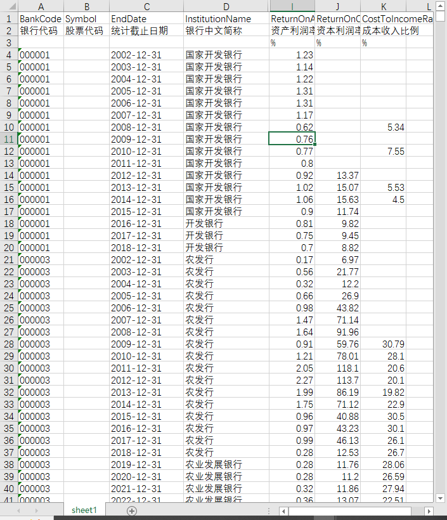Screen dimensions: 447x520
Task: Select the InstitutionName header cell
Action: [x=226, y=18]
